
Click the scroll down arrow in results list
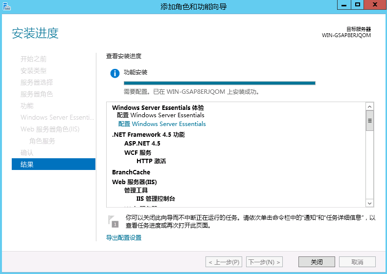point(370,203)
